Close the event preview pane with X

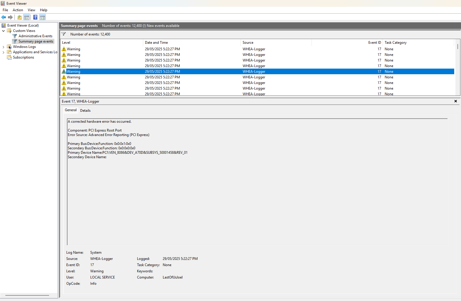tap(455, 101)
